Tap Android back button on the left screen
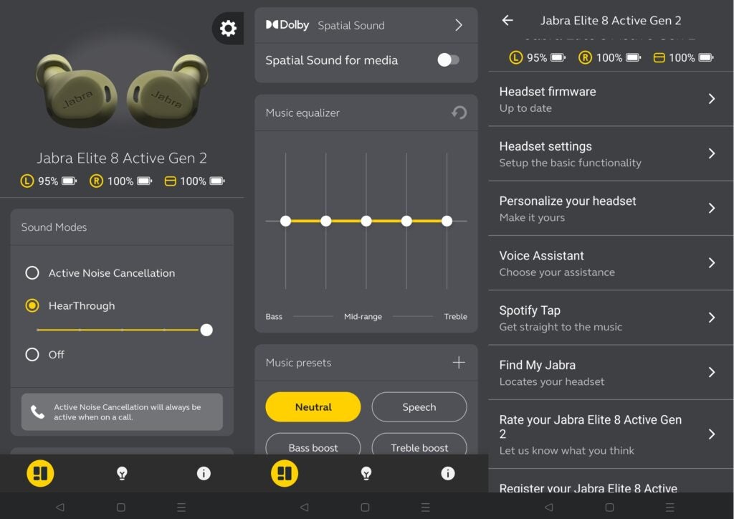The width and height of the screenshot is (734, 519). point(60,507)
